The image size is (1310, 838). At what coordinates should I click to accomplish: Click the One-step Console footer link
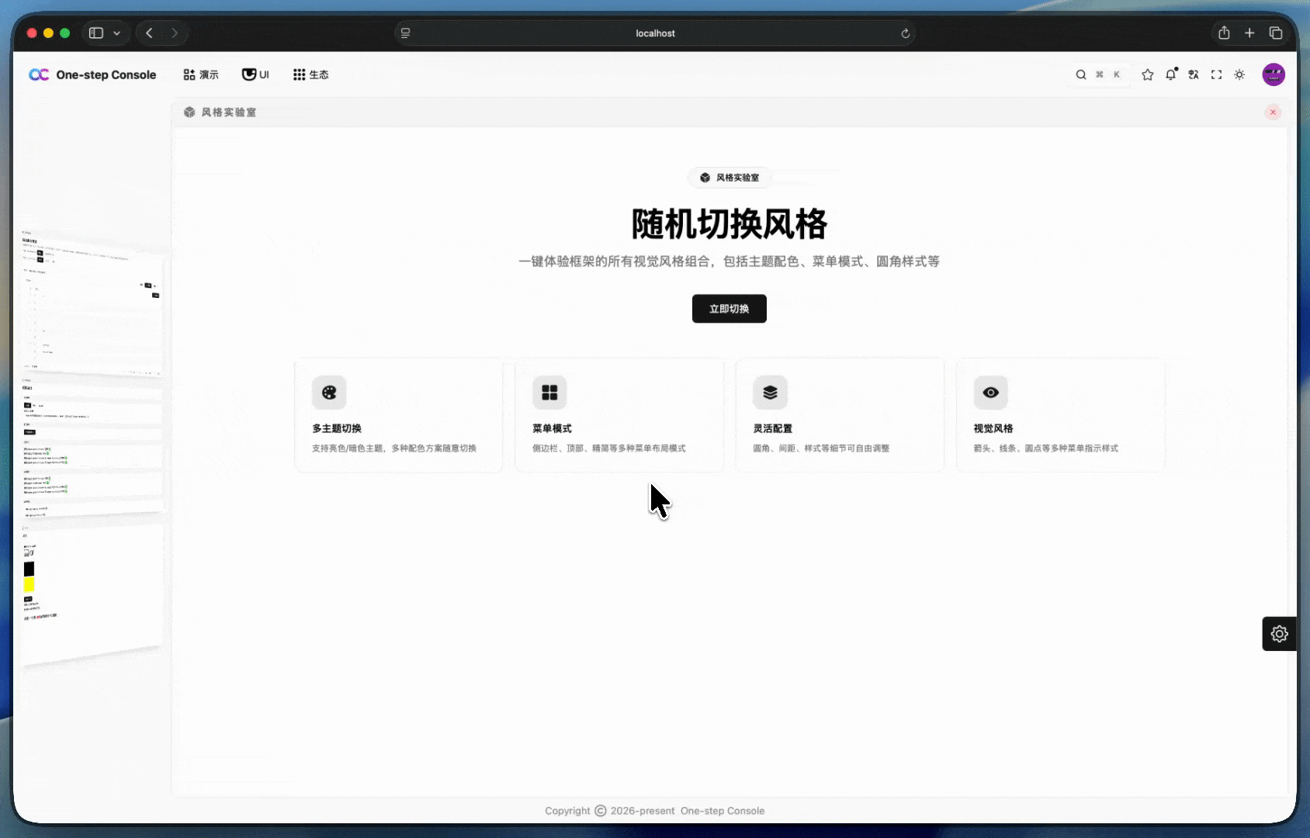click(723, 811)
